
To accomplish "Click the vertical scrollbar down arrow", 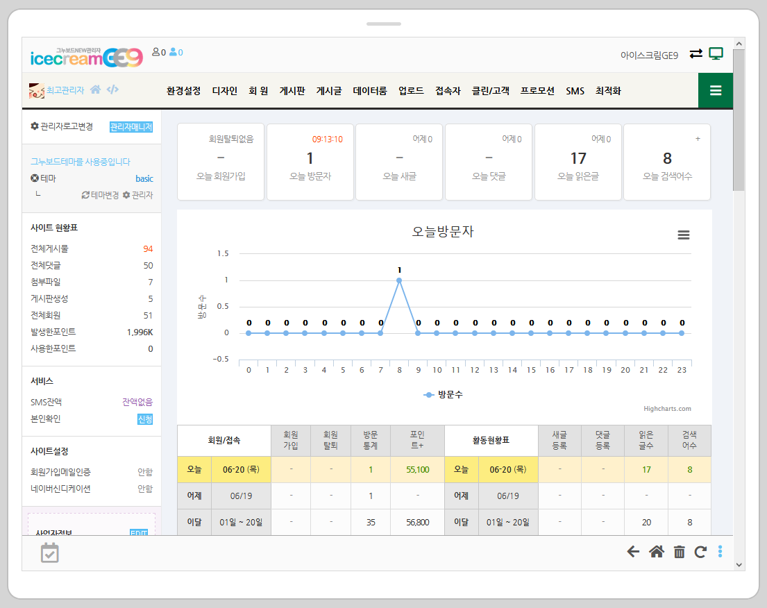I will (739, 565).
